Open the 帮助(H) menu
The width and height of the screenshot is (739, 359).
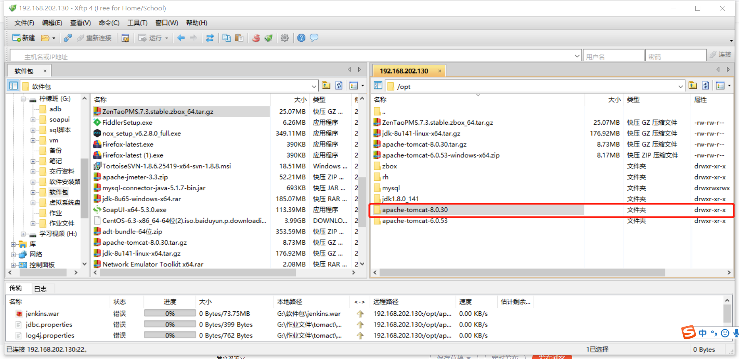coord(196,23)
